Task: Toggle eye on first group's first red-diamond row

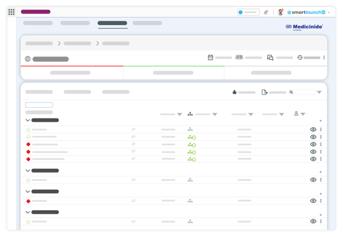Action: 313,144
